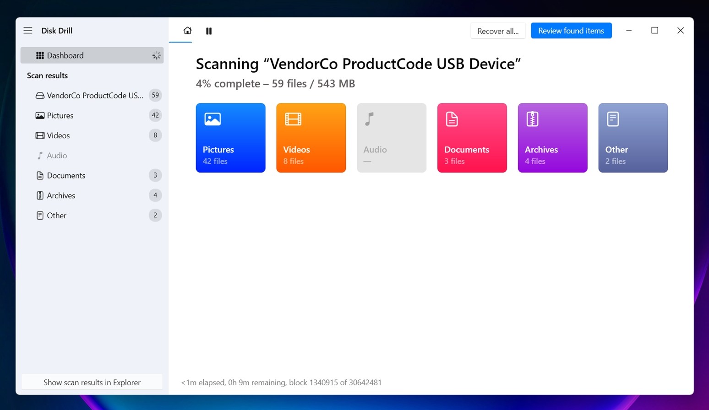Select the greyed-out Audio tile

click(391, 138)
